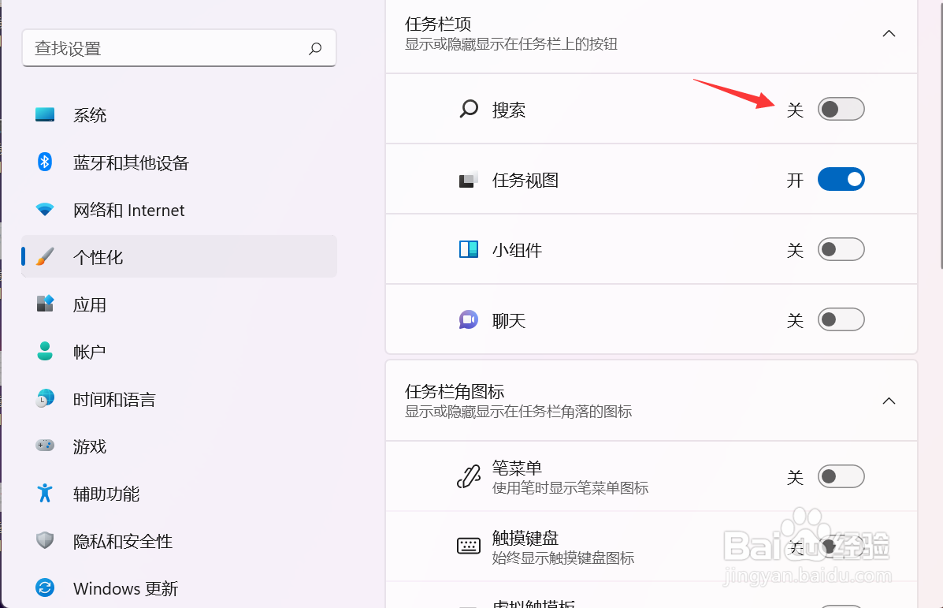Open 蓝牙和其他设备 settings
This screenshot has width=943, height=608.
click(179, 162)
